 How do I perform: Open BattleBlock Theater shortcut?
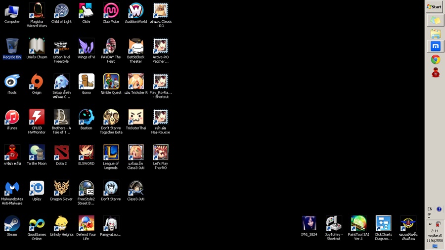(x=135, y=50)
